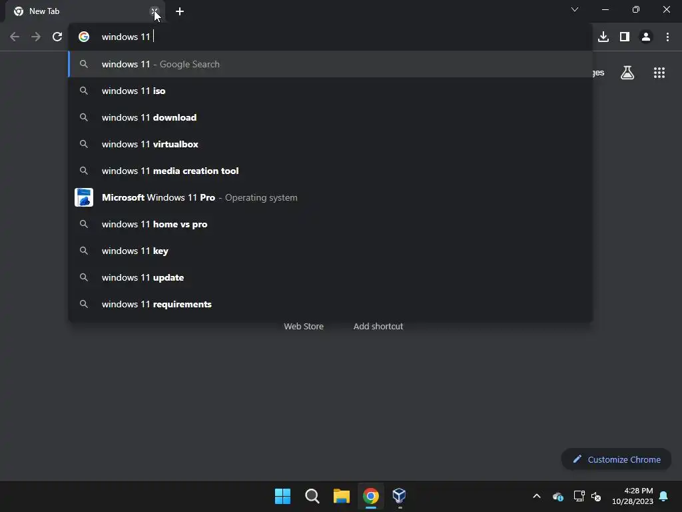Open the taskbar Search icon
Viewport: 682px width, 512px height.
pos(312,496)
